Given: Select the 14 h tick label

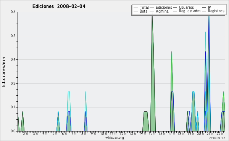Looking at the screenshot, I should point(142,133).
